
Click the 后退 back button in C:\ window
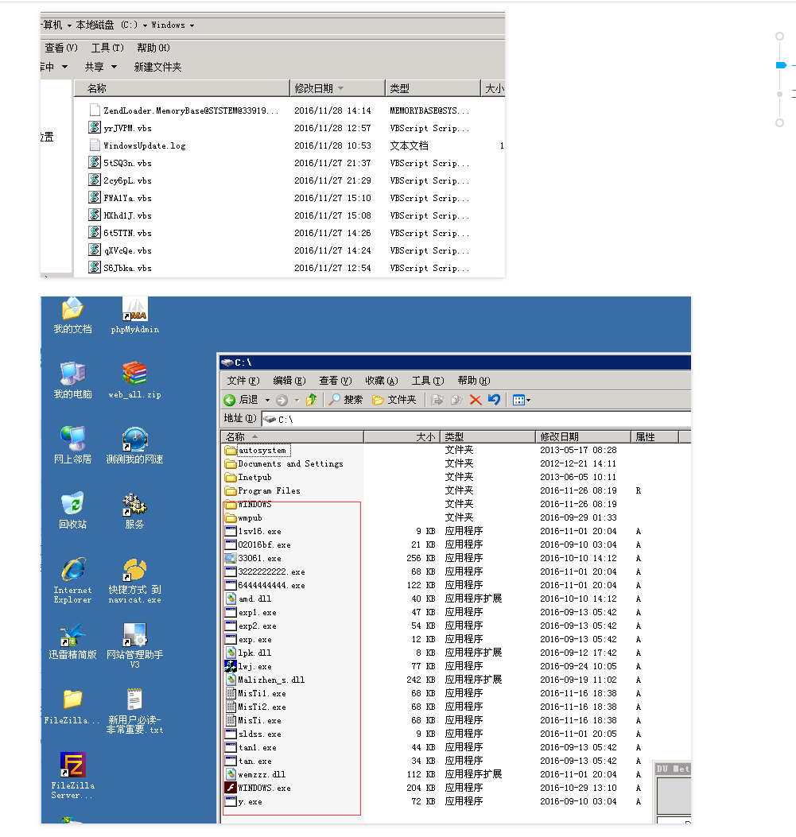point(241,400)
